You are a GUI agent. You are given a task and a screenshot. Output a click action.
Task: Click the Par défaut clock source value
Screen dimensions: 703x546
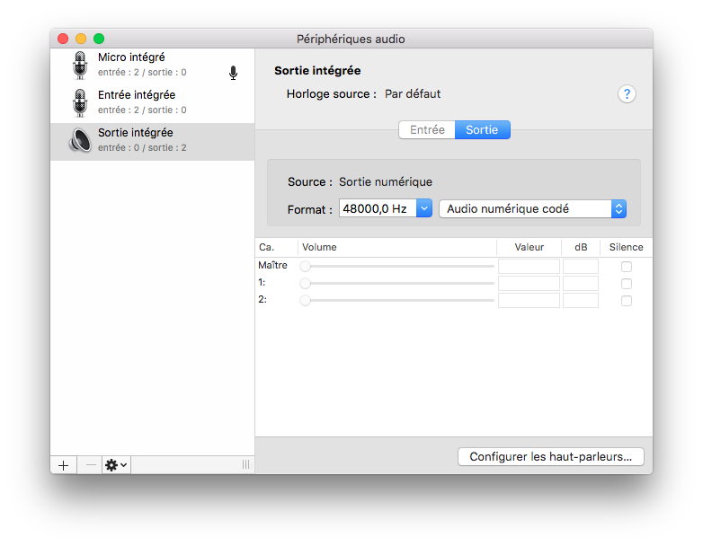(413, 94)
